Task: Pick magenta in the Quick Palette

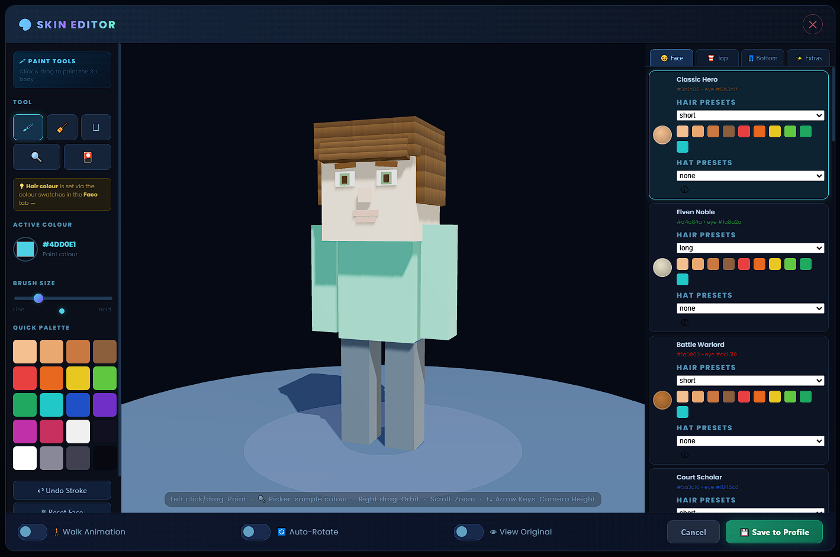Action: point(25,432)
